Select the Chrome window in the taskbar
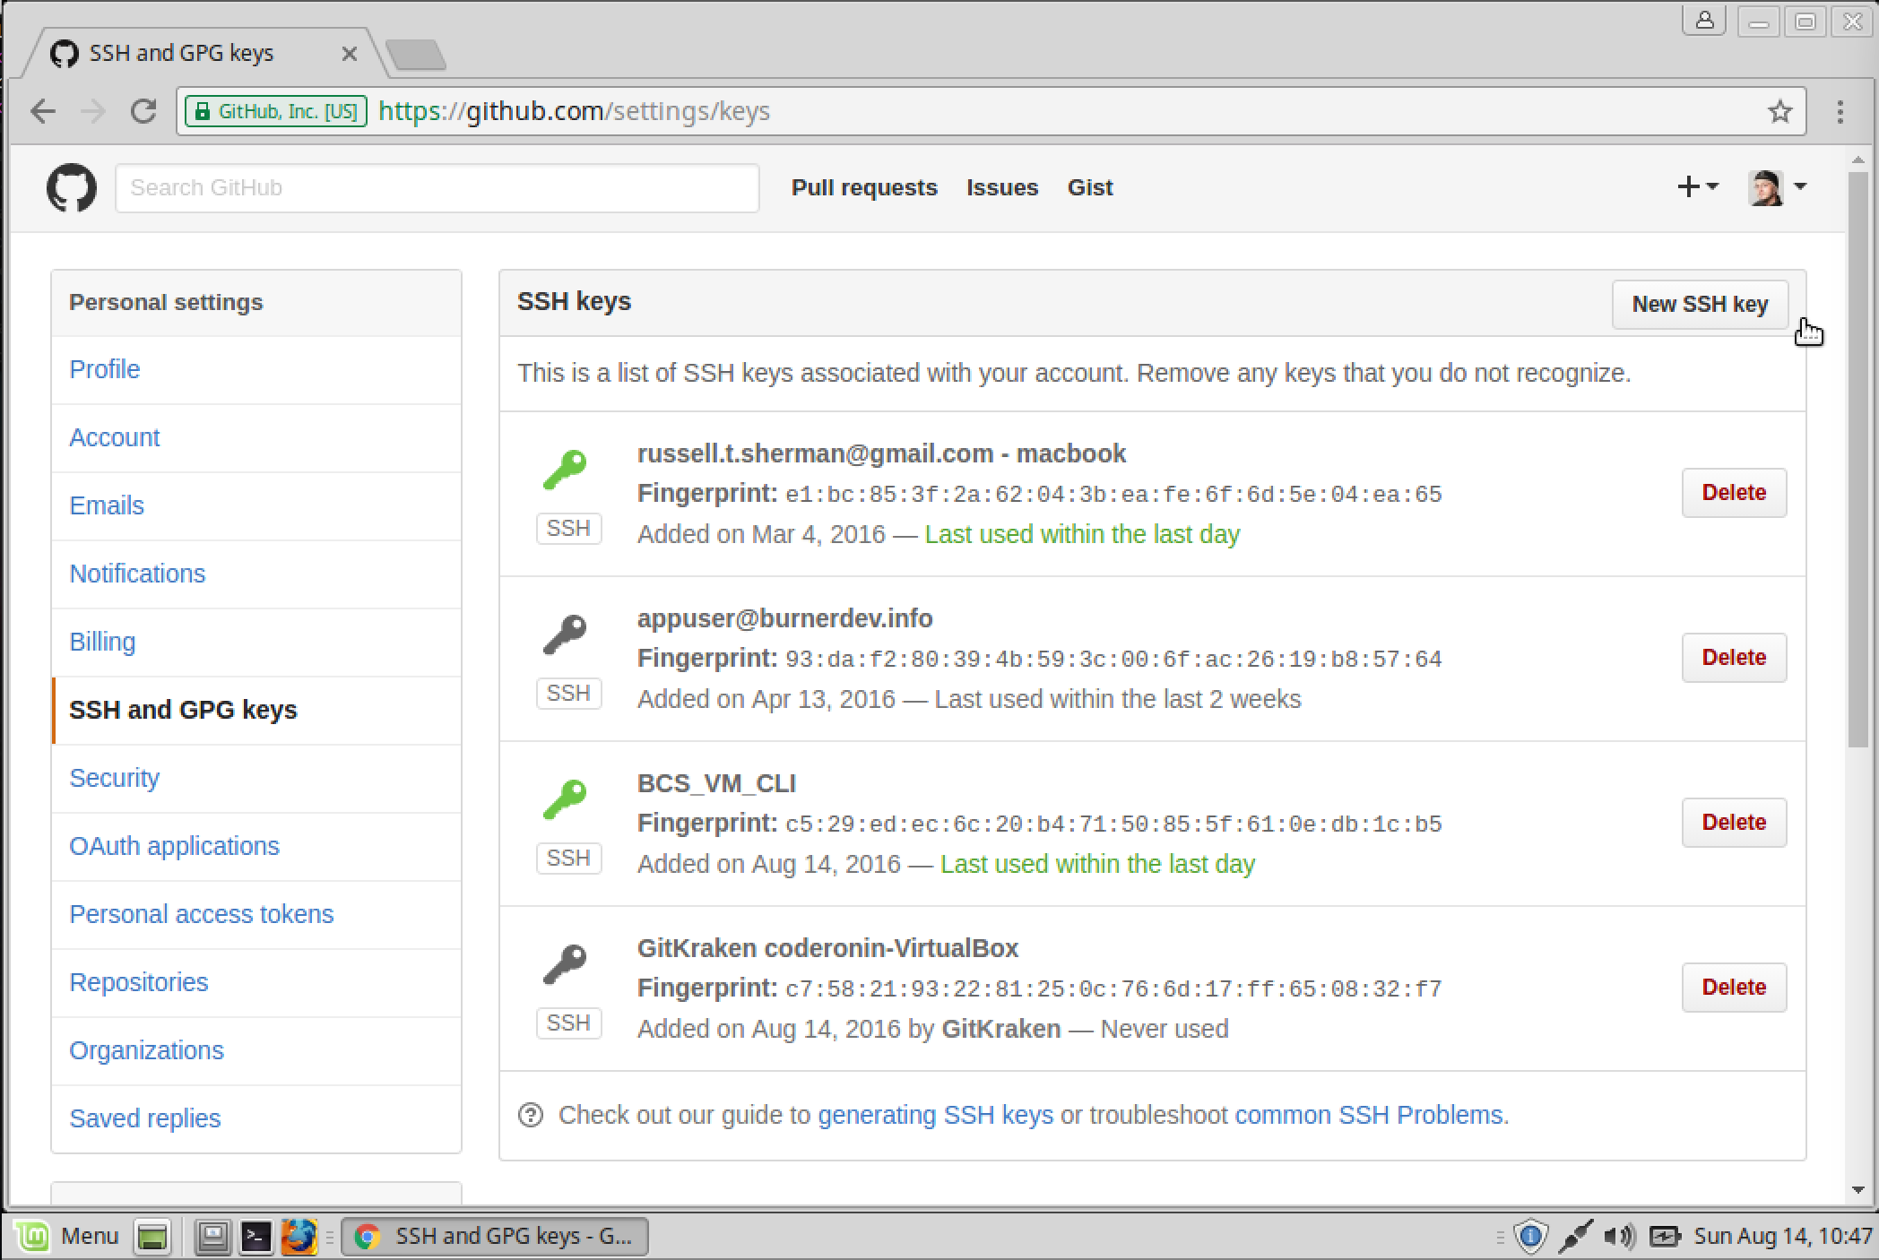1879x1260 pixels. (x=495, y=1237)
